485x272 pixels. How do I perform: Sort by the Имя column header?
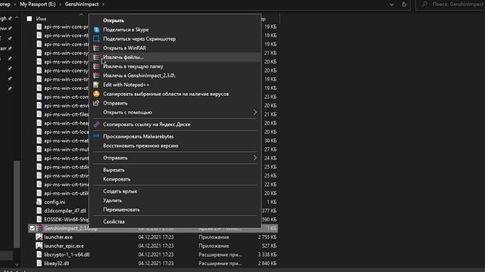[x=41, y=19]
